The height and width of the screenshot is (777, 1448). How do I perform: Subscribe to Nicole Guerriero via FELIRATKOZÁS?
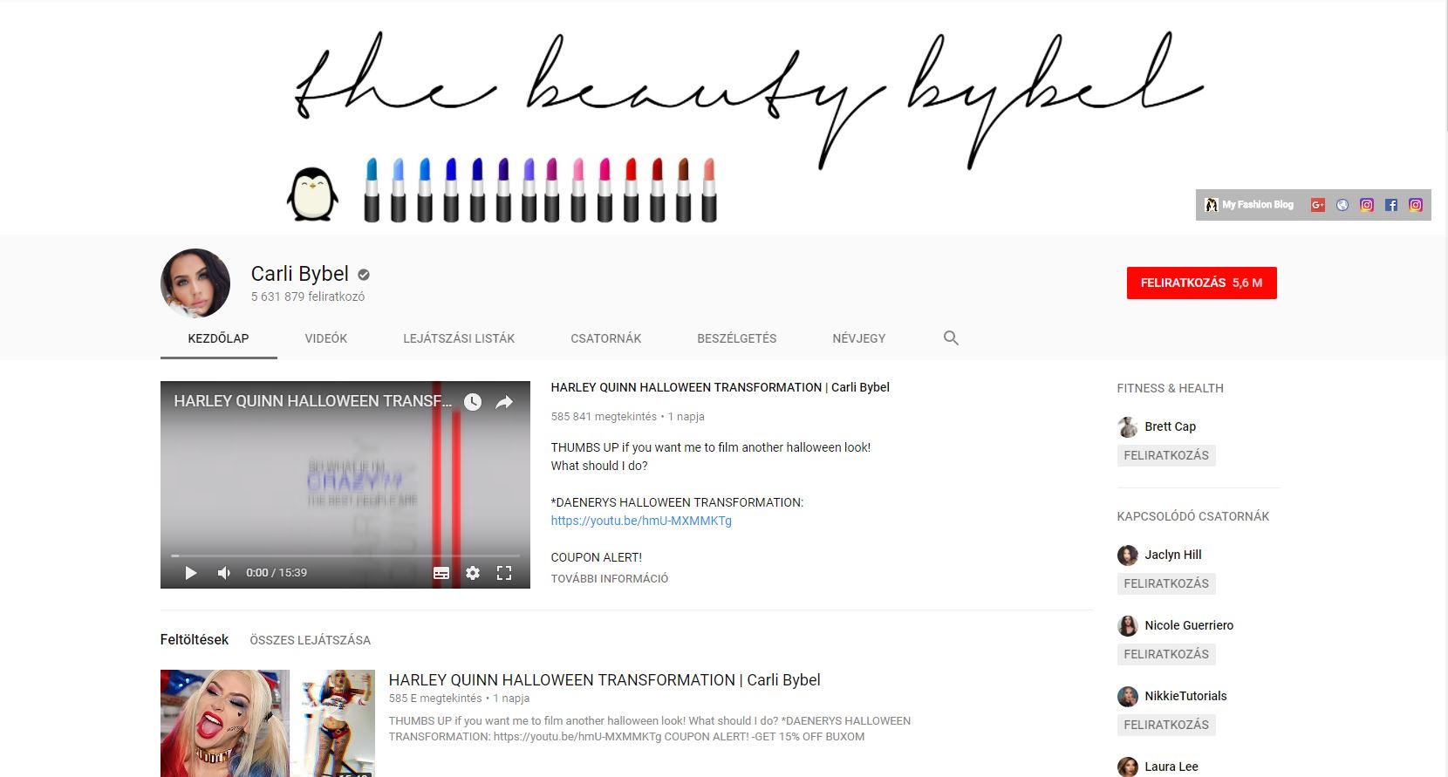tap(1166, 654)
